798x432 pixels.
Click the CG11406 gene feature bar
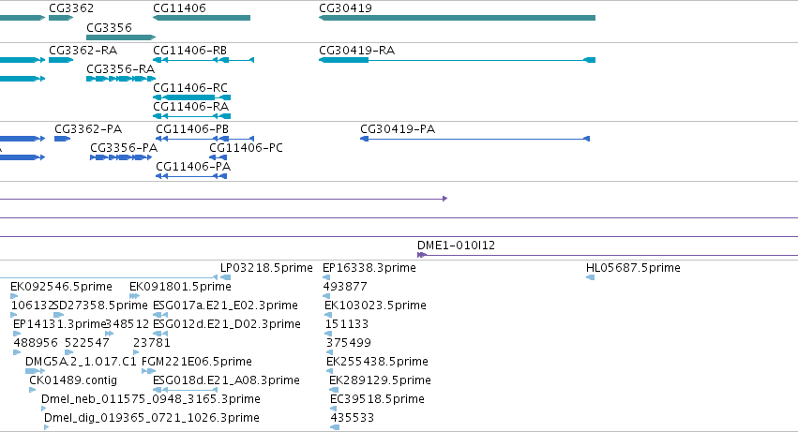pyautogui.click(x=202, y=18)
